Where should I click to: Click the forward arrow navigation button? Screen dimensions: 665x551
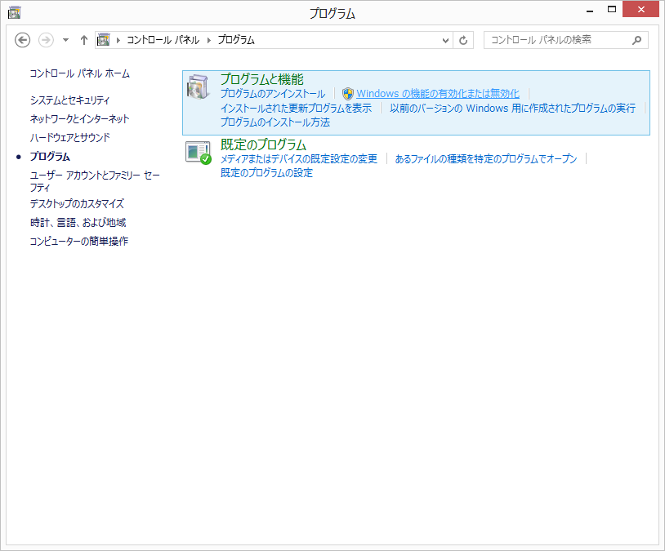point(46,40)
